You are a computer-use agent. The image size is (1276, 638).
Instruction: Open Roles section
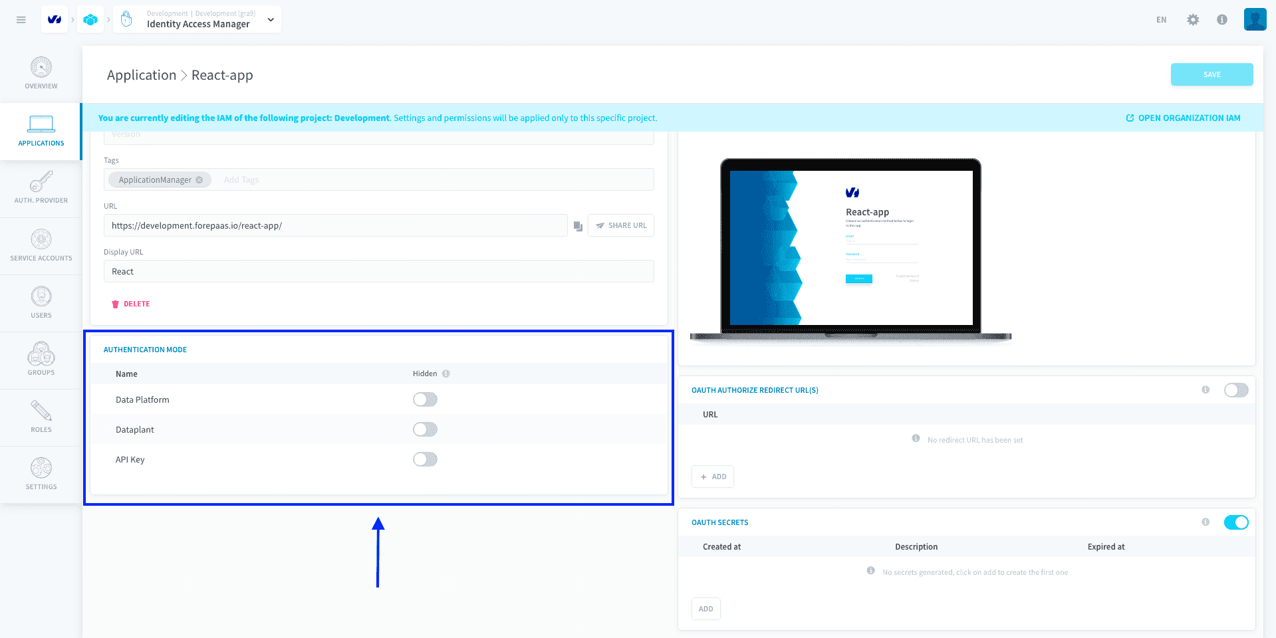point(41,417)
